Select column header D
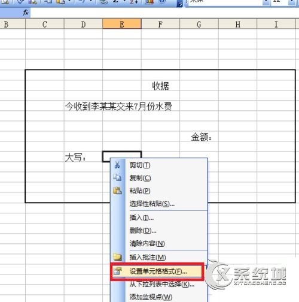299x302 pixels. (83, 25)
